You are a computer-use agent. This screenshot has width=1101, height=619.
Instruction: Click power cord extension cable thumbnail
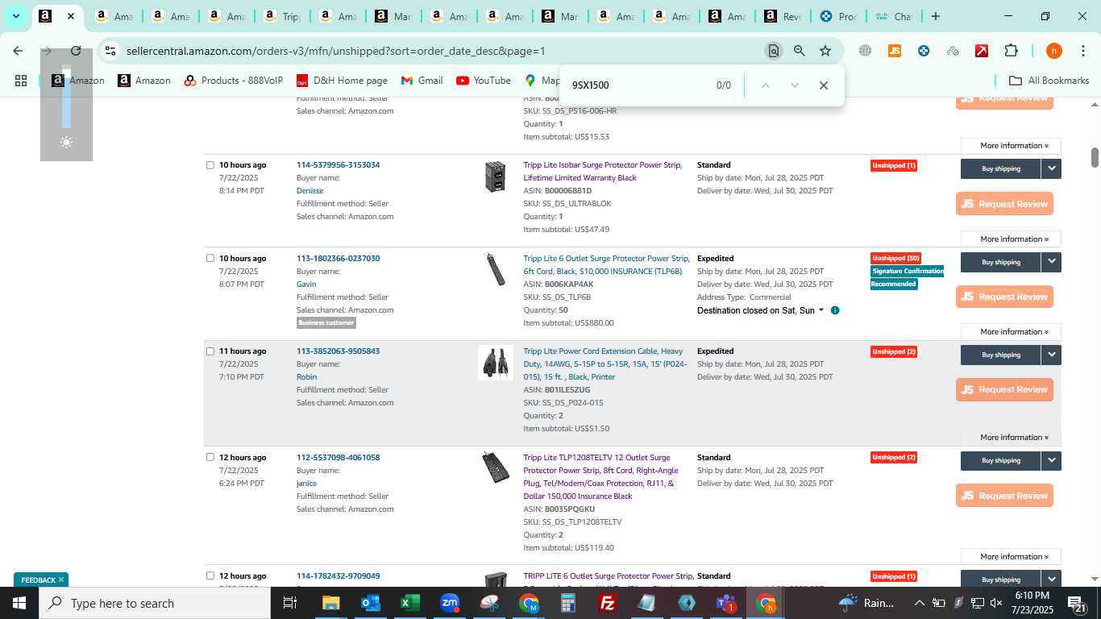pos(495,363)
